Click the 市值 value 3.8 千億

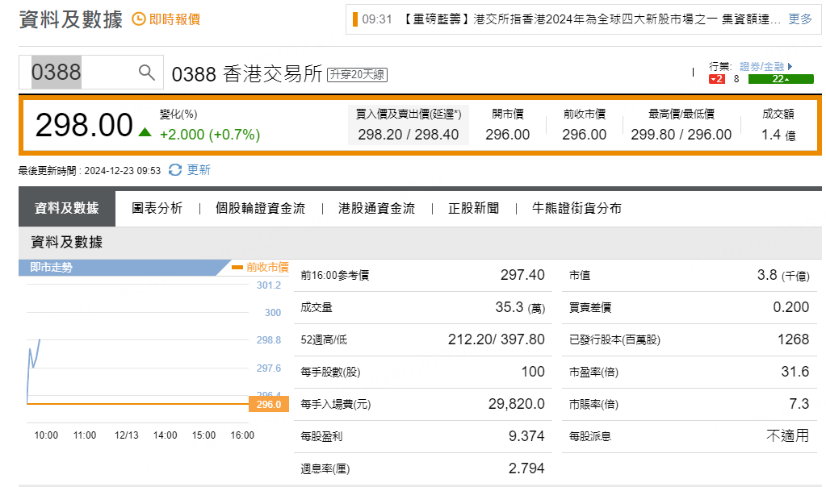783,275
